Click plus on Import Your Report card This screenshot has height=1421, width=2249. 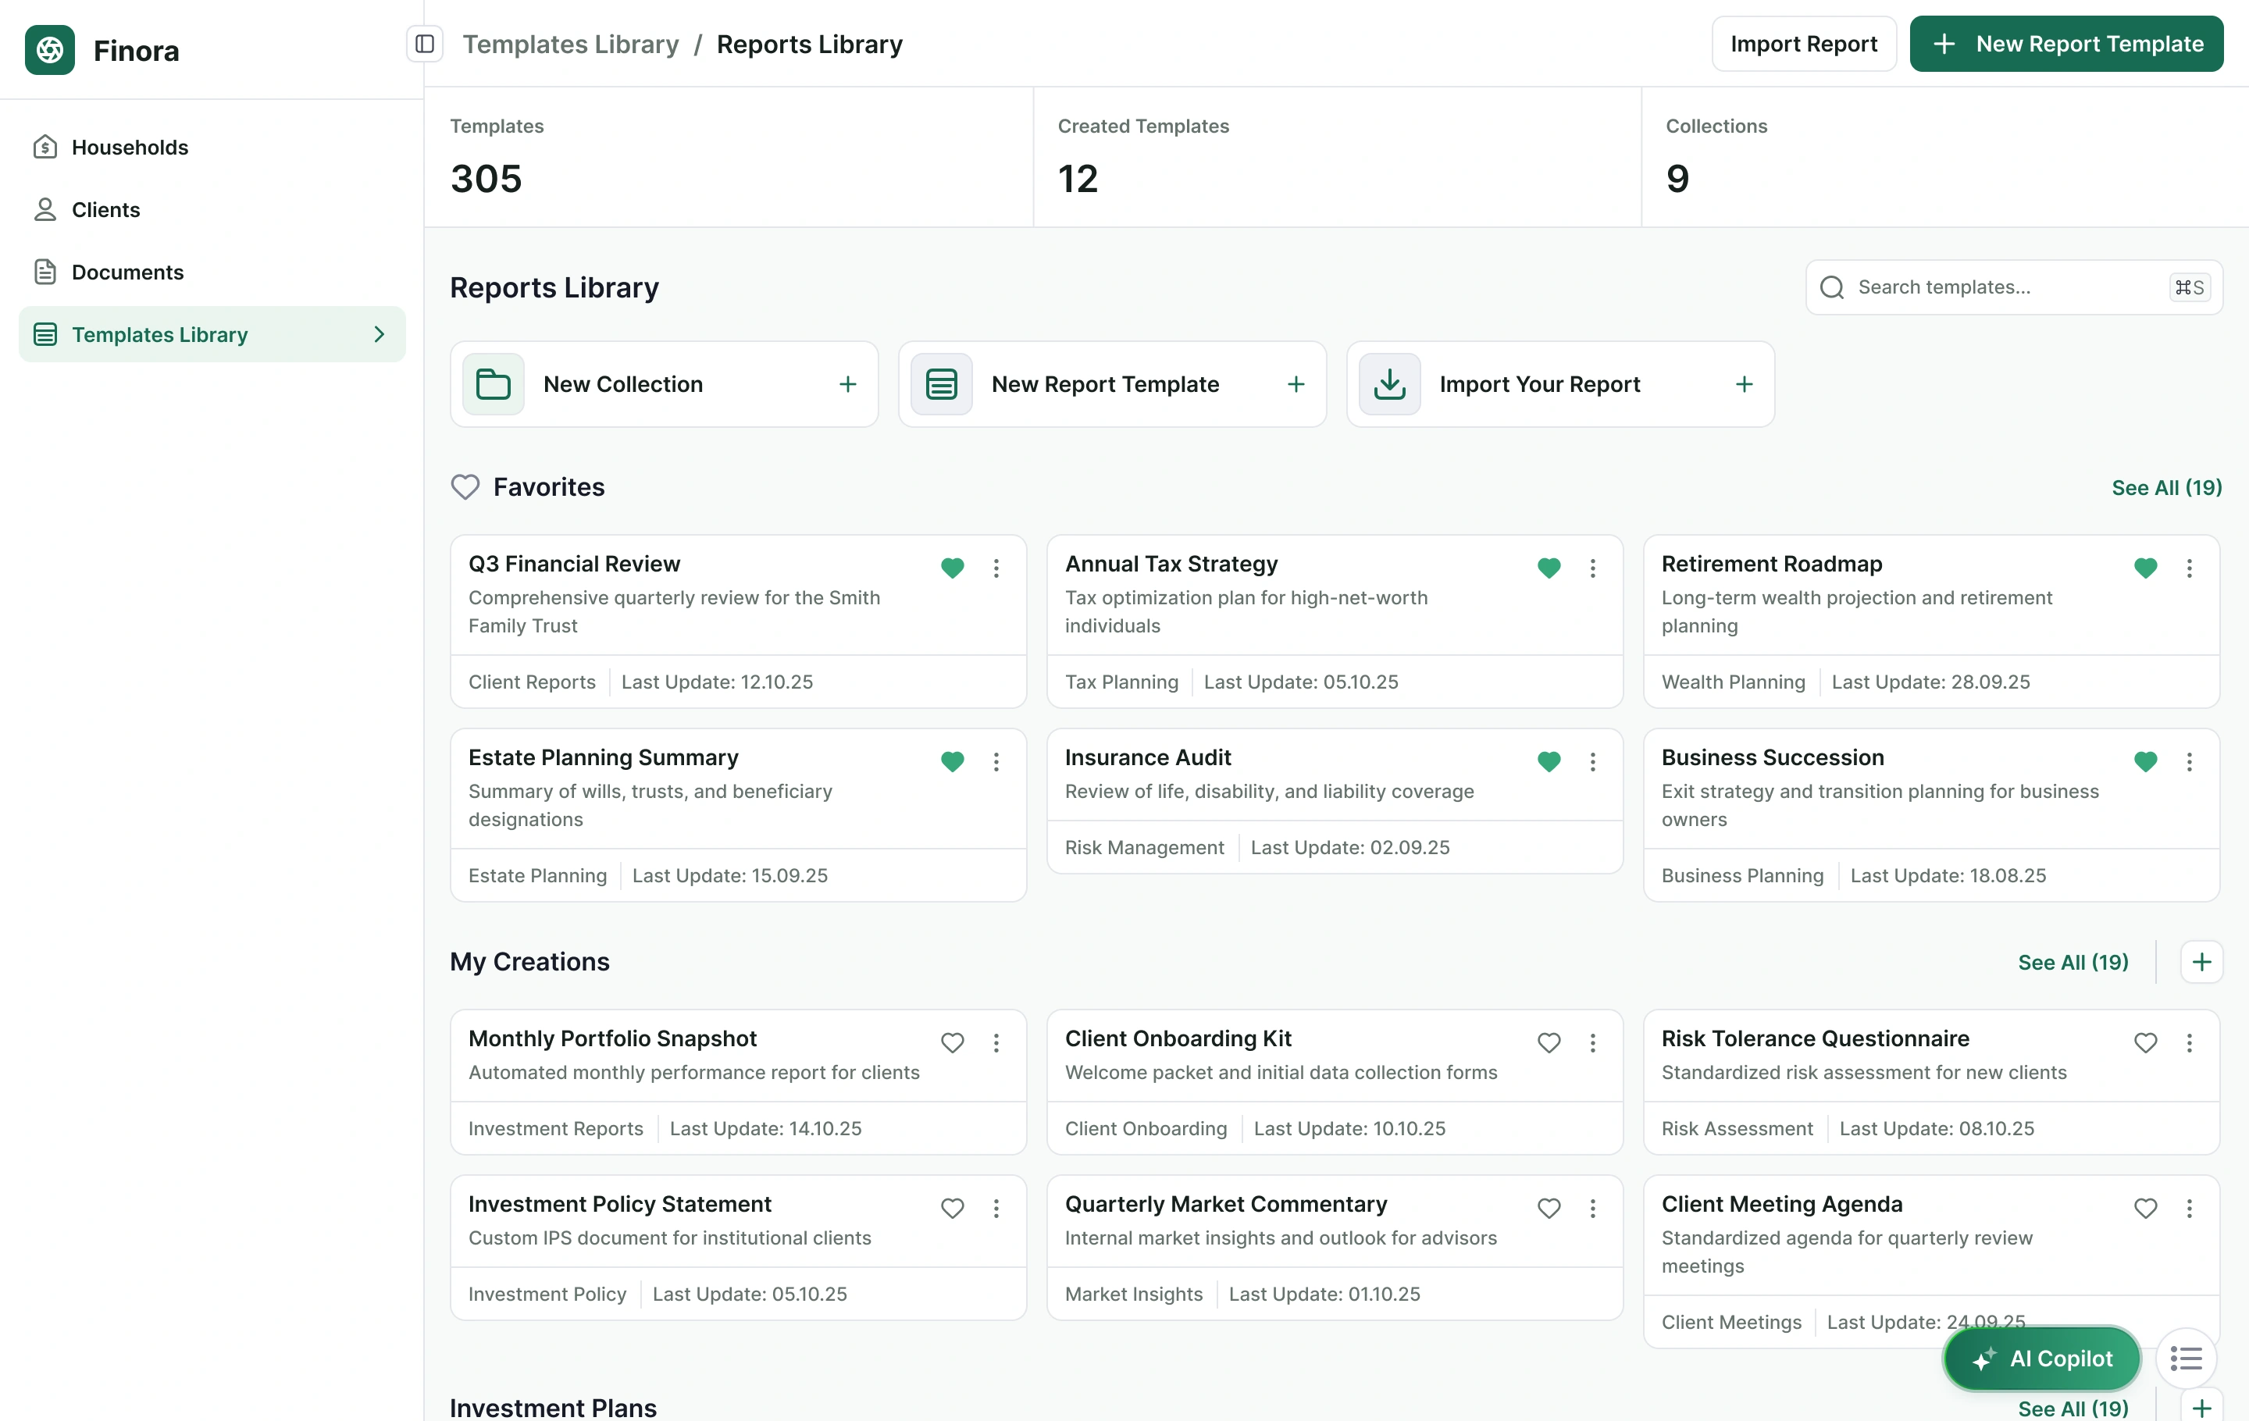pyautogui.click(x=1744, y=383)
